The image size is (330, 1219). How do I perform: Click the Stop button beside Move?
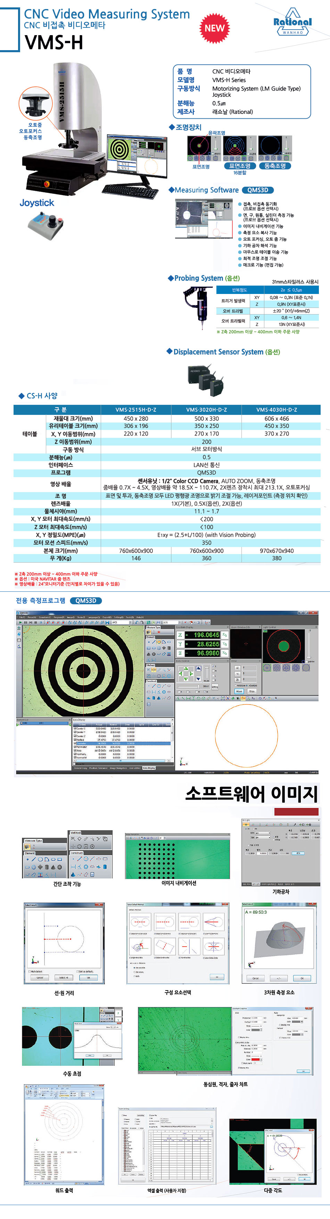(251, 691)
